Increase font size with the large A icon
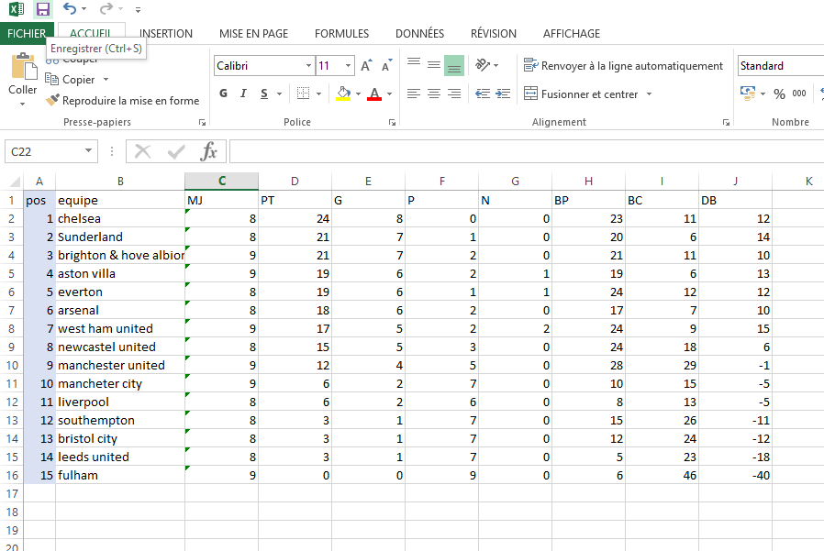 (x=366, y=65)
